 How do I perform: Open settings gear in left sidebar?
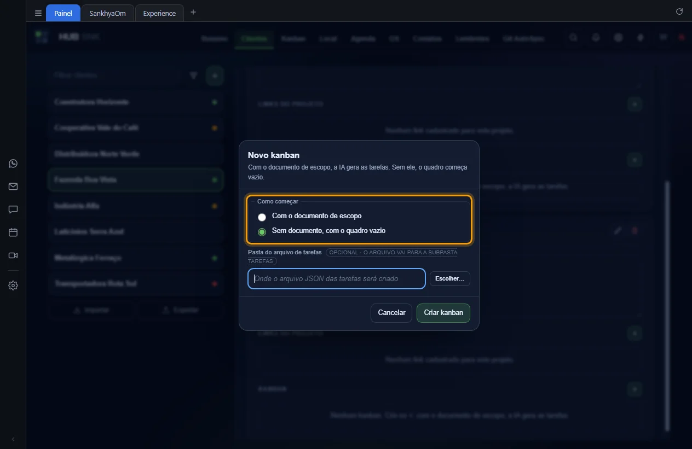click(13, 285)
